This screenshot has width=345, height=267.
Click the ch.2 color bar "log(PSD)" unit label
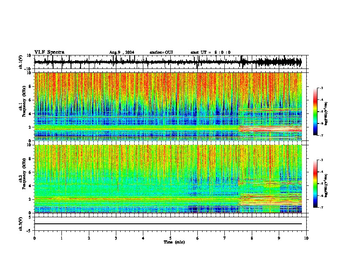326,186
